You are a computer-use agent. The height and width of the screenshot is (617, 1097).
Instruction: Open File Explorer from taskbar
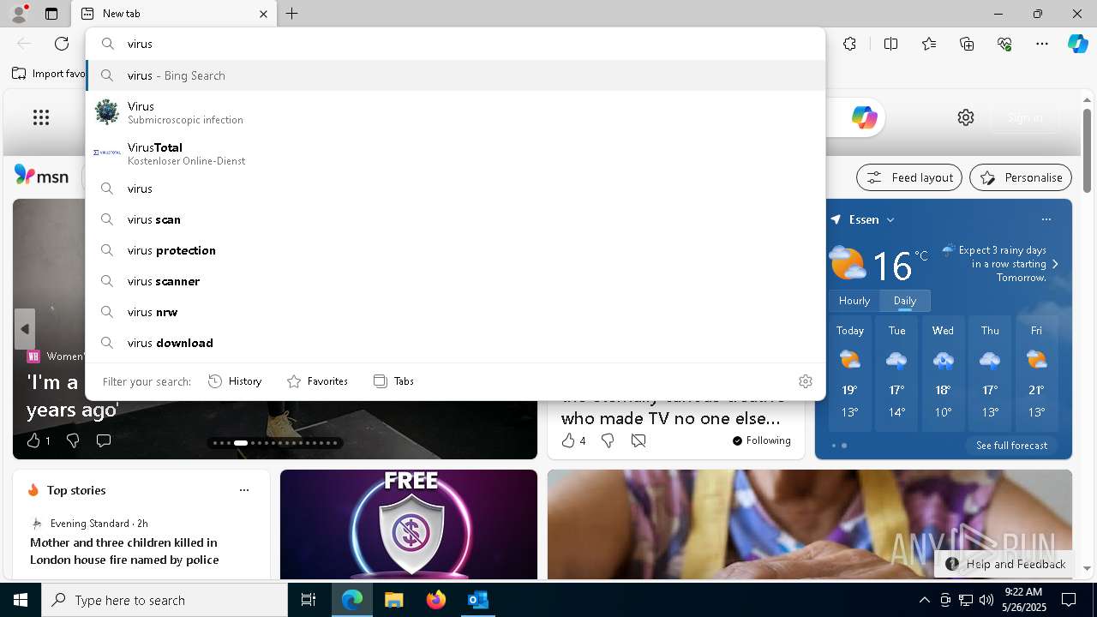(393, 600)
